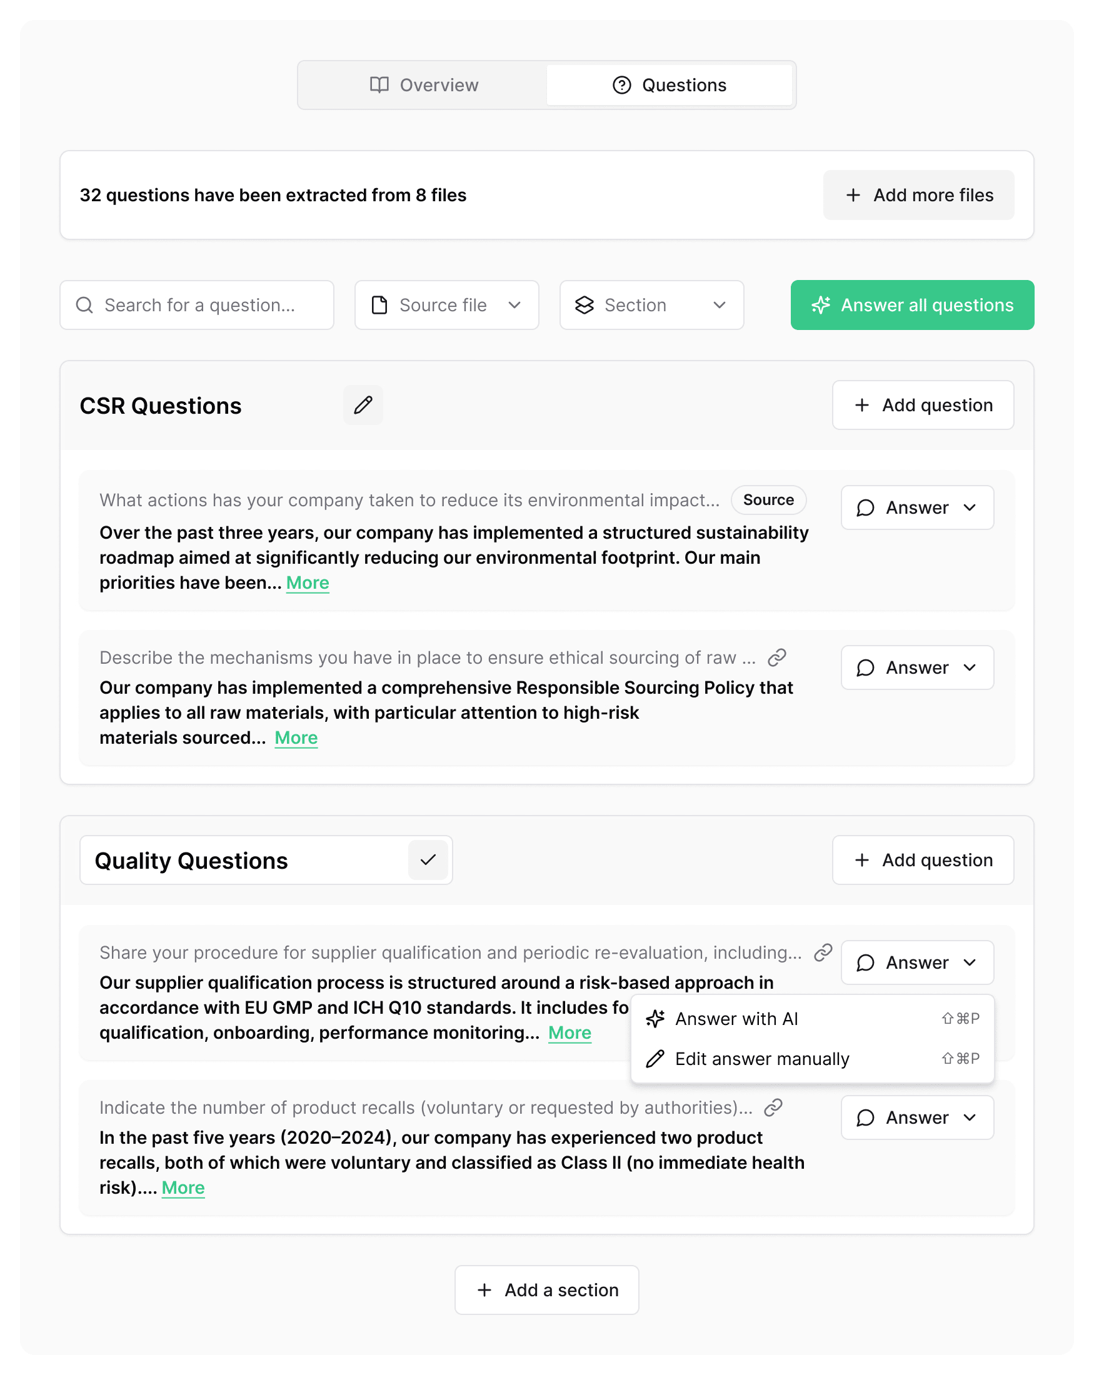Select the Questions tab

point(669,85)
